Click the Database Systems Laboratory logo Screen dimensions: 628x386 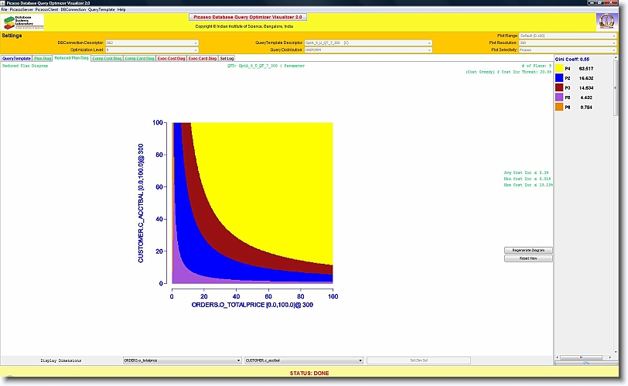click(22, 22)
